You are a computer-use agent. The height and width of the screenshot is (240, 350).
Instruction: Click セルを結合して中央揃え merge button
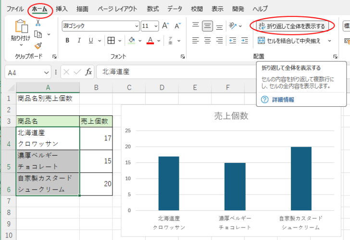pyautogui.click(x=289, y=41)
